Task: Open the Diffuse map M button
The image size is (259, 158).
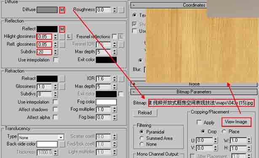Action: tap(62, 10)
